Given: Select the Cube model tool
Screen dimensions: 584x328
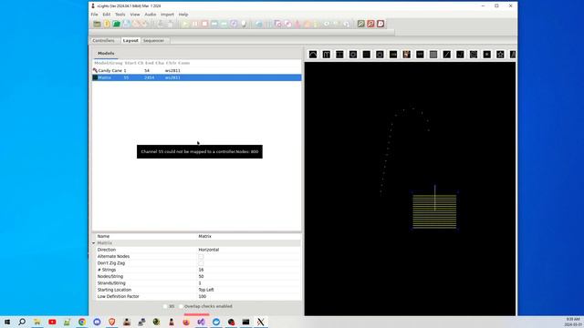Looking at the screenshot, I should click(367, 55).
